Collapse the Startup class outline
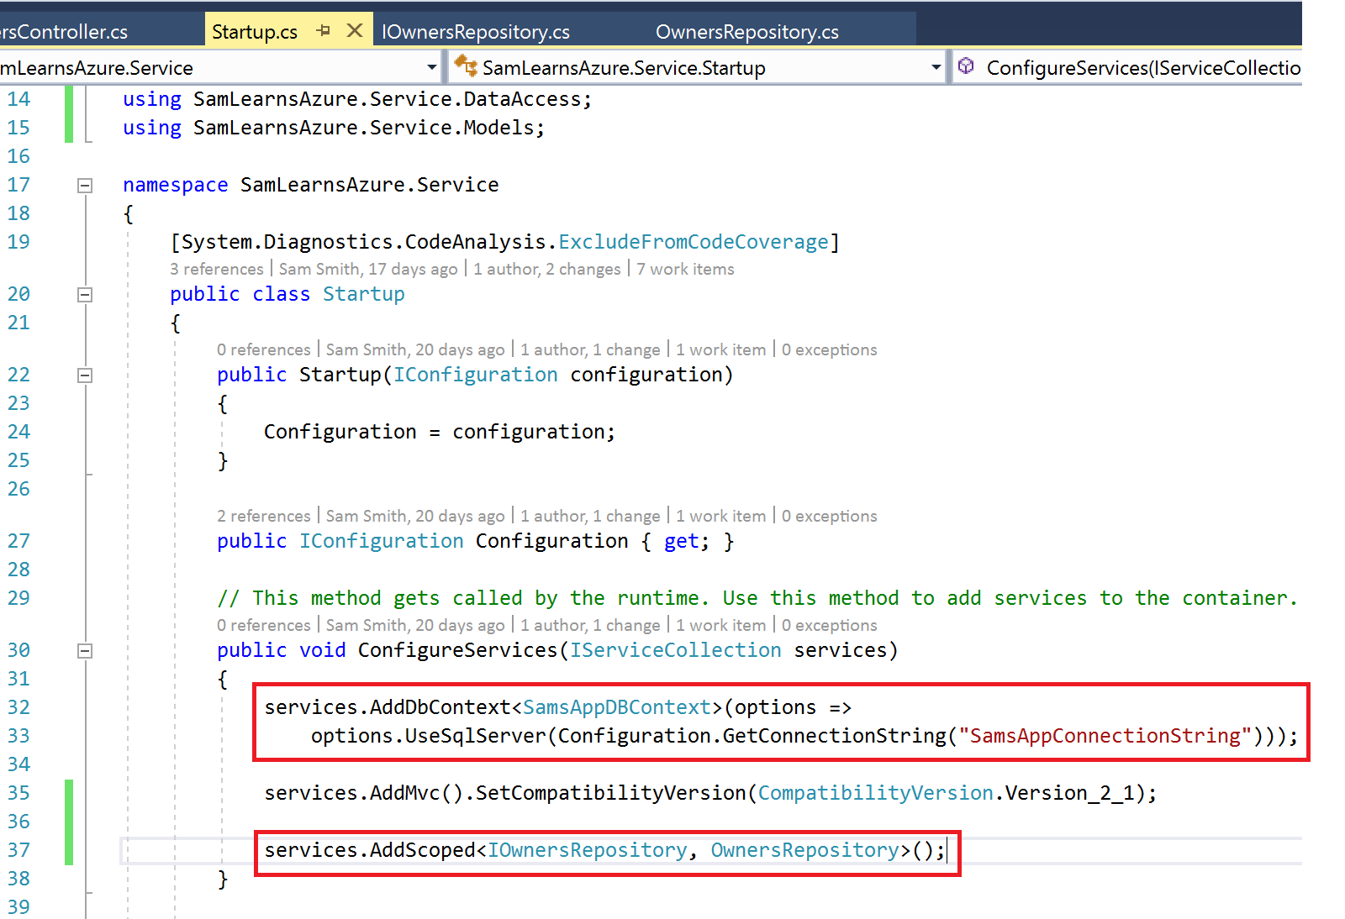The image size is (1345, 919). pyautogui.click(x=85, y=295)
